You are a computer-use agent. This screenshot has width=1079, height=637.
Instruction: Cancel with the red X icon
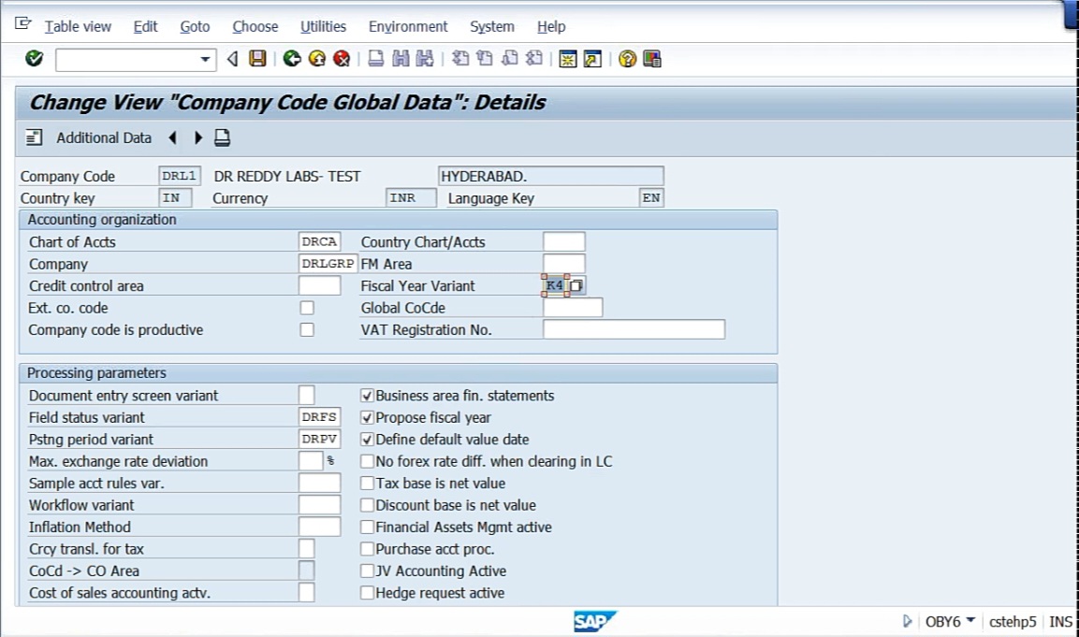click(x=342, y=59)
